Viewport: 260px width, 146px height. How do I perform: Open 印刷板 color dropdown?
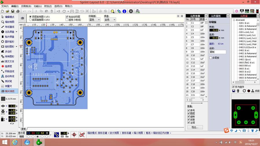click(94, 20)
